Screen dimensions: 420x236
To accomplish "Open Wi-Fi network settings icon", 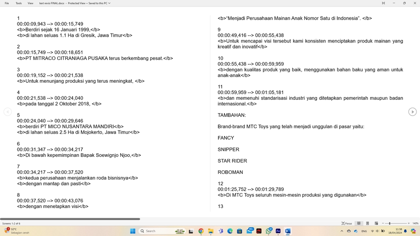I will [x=372, y=231].
